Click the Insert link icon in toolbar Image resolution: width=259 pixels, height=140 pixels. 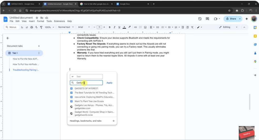[x=136, y=27]
